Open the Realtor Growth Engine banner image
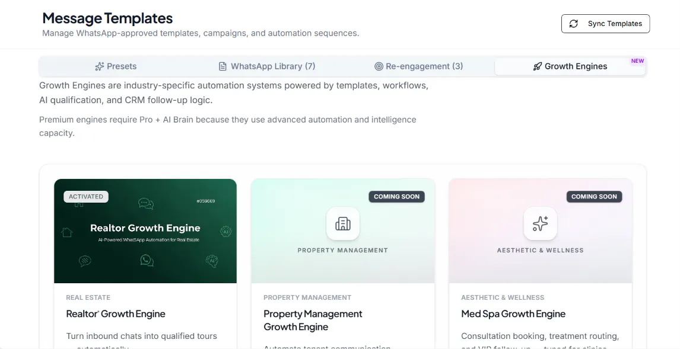680x349 pixels. point(145,231)
